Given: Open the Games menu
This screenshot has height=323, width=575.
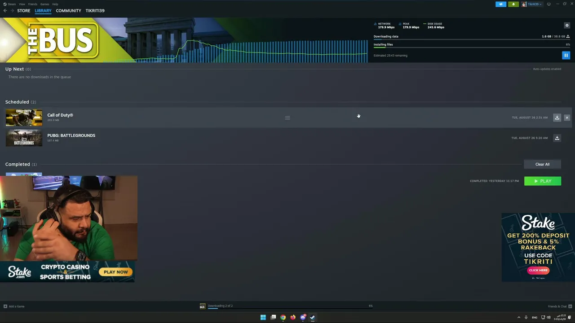Looking at the screenshot, I should point(44,4).
